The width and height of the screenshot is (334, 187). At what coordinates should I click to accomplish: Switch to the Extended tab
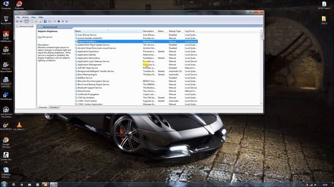pyautogui.click(x=43, y=108)
